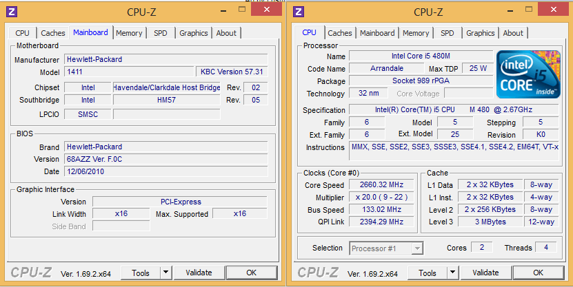
Task: View Graphics tab in right CPU-Z window
Action: pyautogui.click(x=481, y=33)
